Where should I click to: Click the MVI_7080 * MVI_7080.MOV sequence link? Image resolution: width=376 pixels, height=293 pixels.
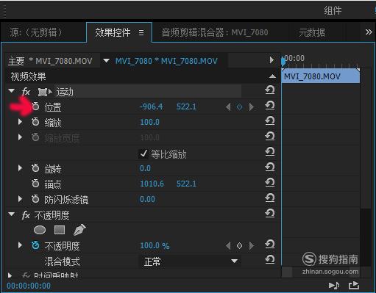tap(166, 61)
